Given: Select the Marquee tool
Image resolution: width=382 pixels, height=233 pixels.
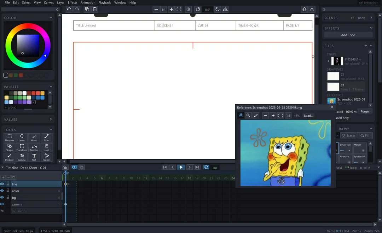Looking at the screenshot, I should (x=10, y=138).
